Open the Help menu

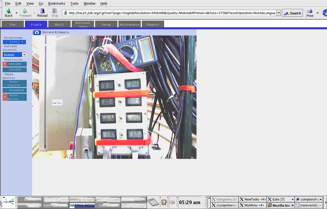pyautogui.click(x=104, y=3)
